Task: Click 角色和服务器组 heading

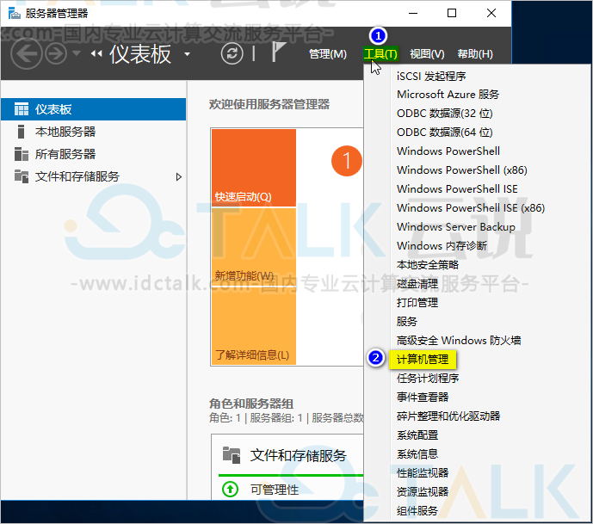Action: [x=251, y=404]
